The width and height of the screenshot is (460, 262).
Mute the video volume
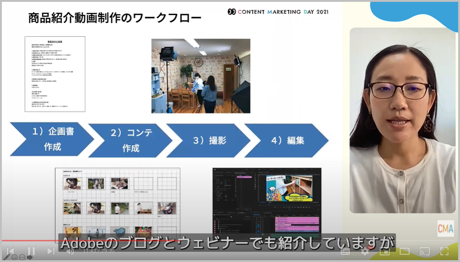pyautogui.click(x=70, y=251)
